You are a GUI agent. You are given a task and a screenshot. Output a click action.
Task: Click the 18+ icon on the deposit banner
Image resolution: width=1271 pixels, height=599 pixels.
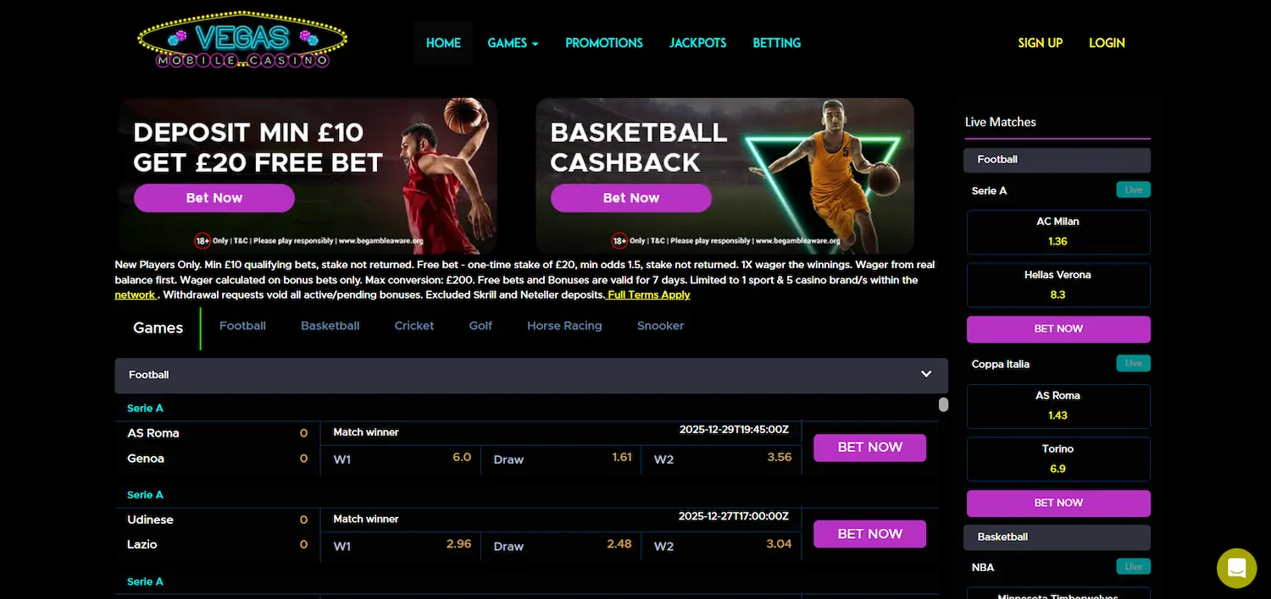click(x=202, y=241)
